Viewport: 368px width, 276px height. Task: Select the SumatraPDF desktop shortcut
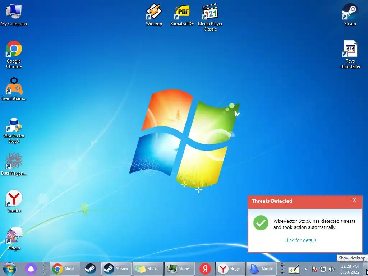[x=182, y=14]
